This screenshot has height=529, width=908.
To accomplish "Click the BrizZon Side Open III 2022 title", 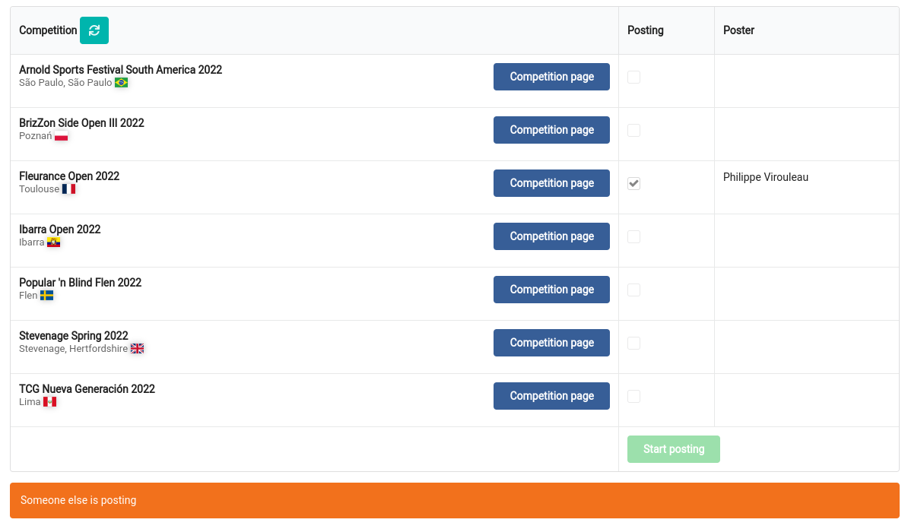I will pos(81,122).
